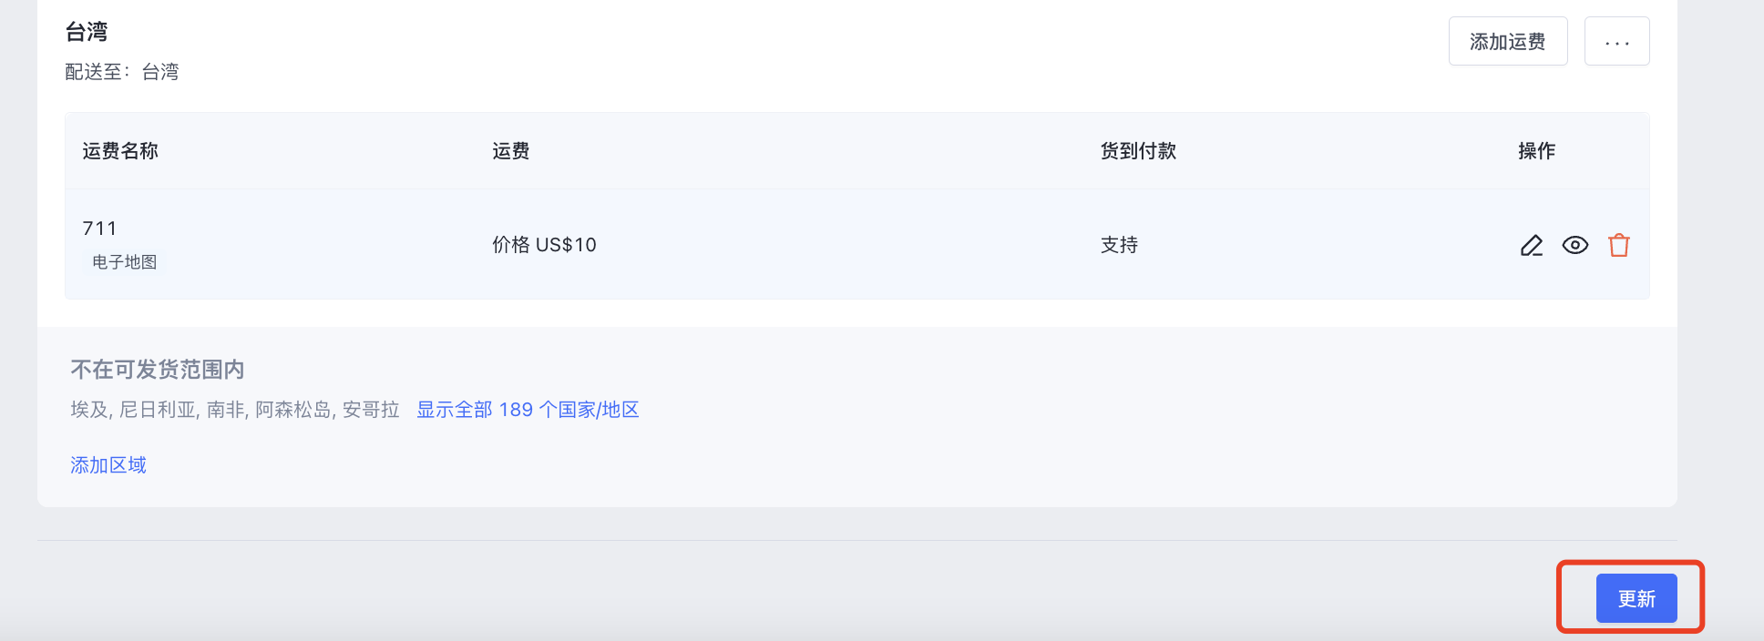Click the 价格 US$10 rate cell
This screenshot has height=641, width=1764.
pyautogui.click(x=544, y=245)
